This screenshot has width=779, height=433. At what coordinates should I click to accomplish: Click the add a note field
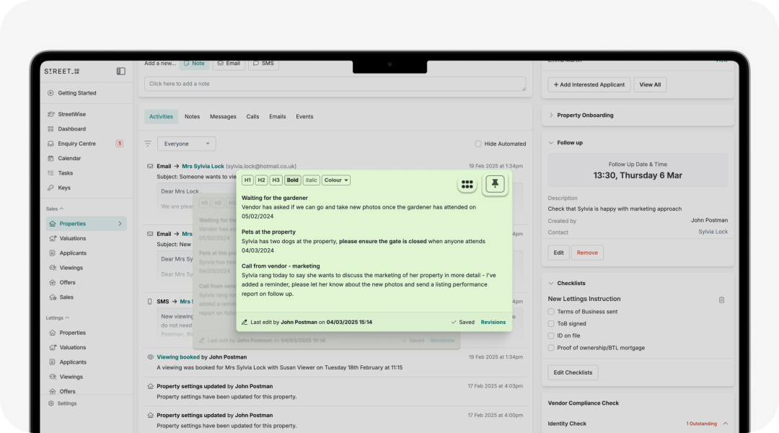point(335,84)
